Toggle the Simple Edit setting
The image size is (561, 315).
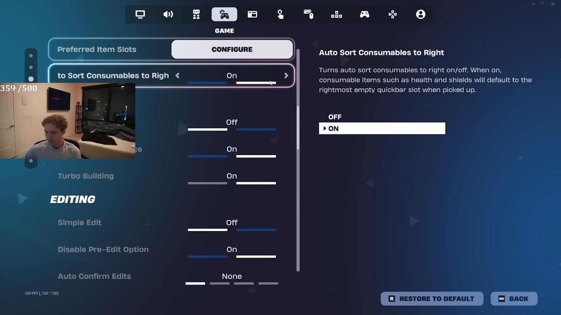232,223
